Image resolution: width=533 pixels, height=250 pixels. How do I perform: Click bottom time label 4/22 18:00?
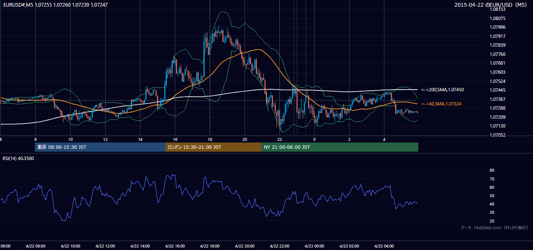click(x=210, y=246)
